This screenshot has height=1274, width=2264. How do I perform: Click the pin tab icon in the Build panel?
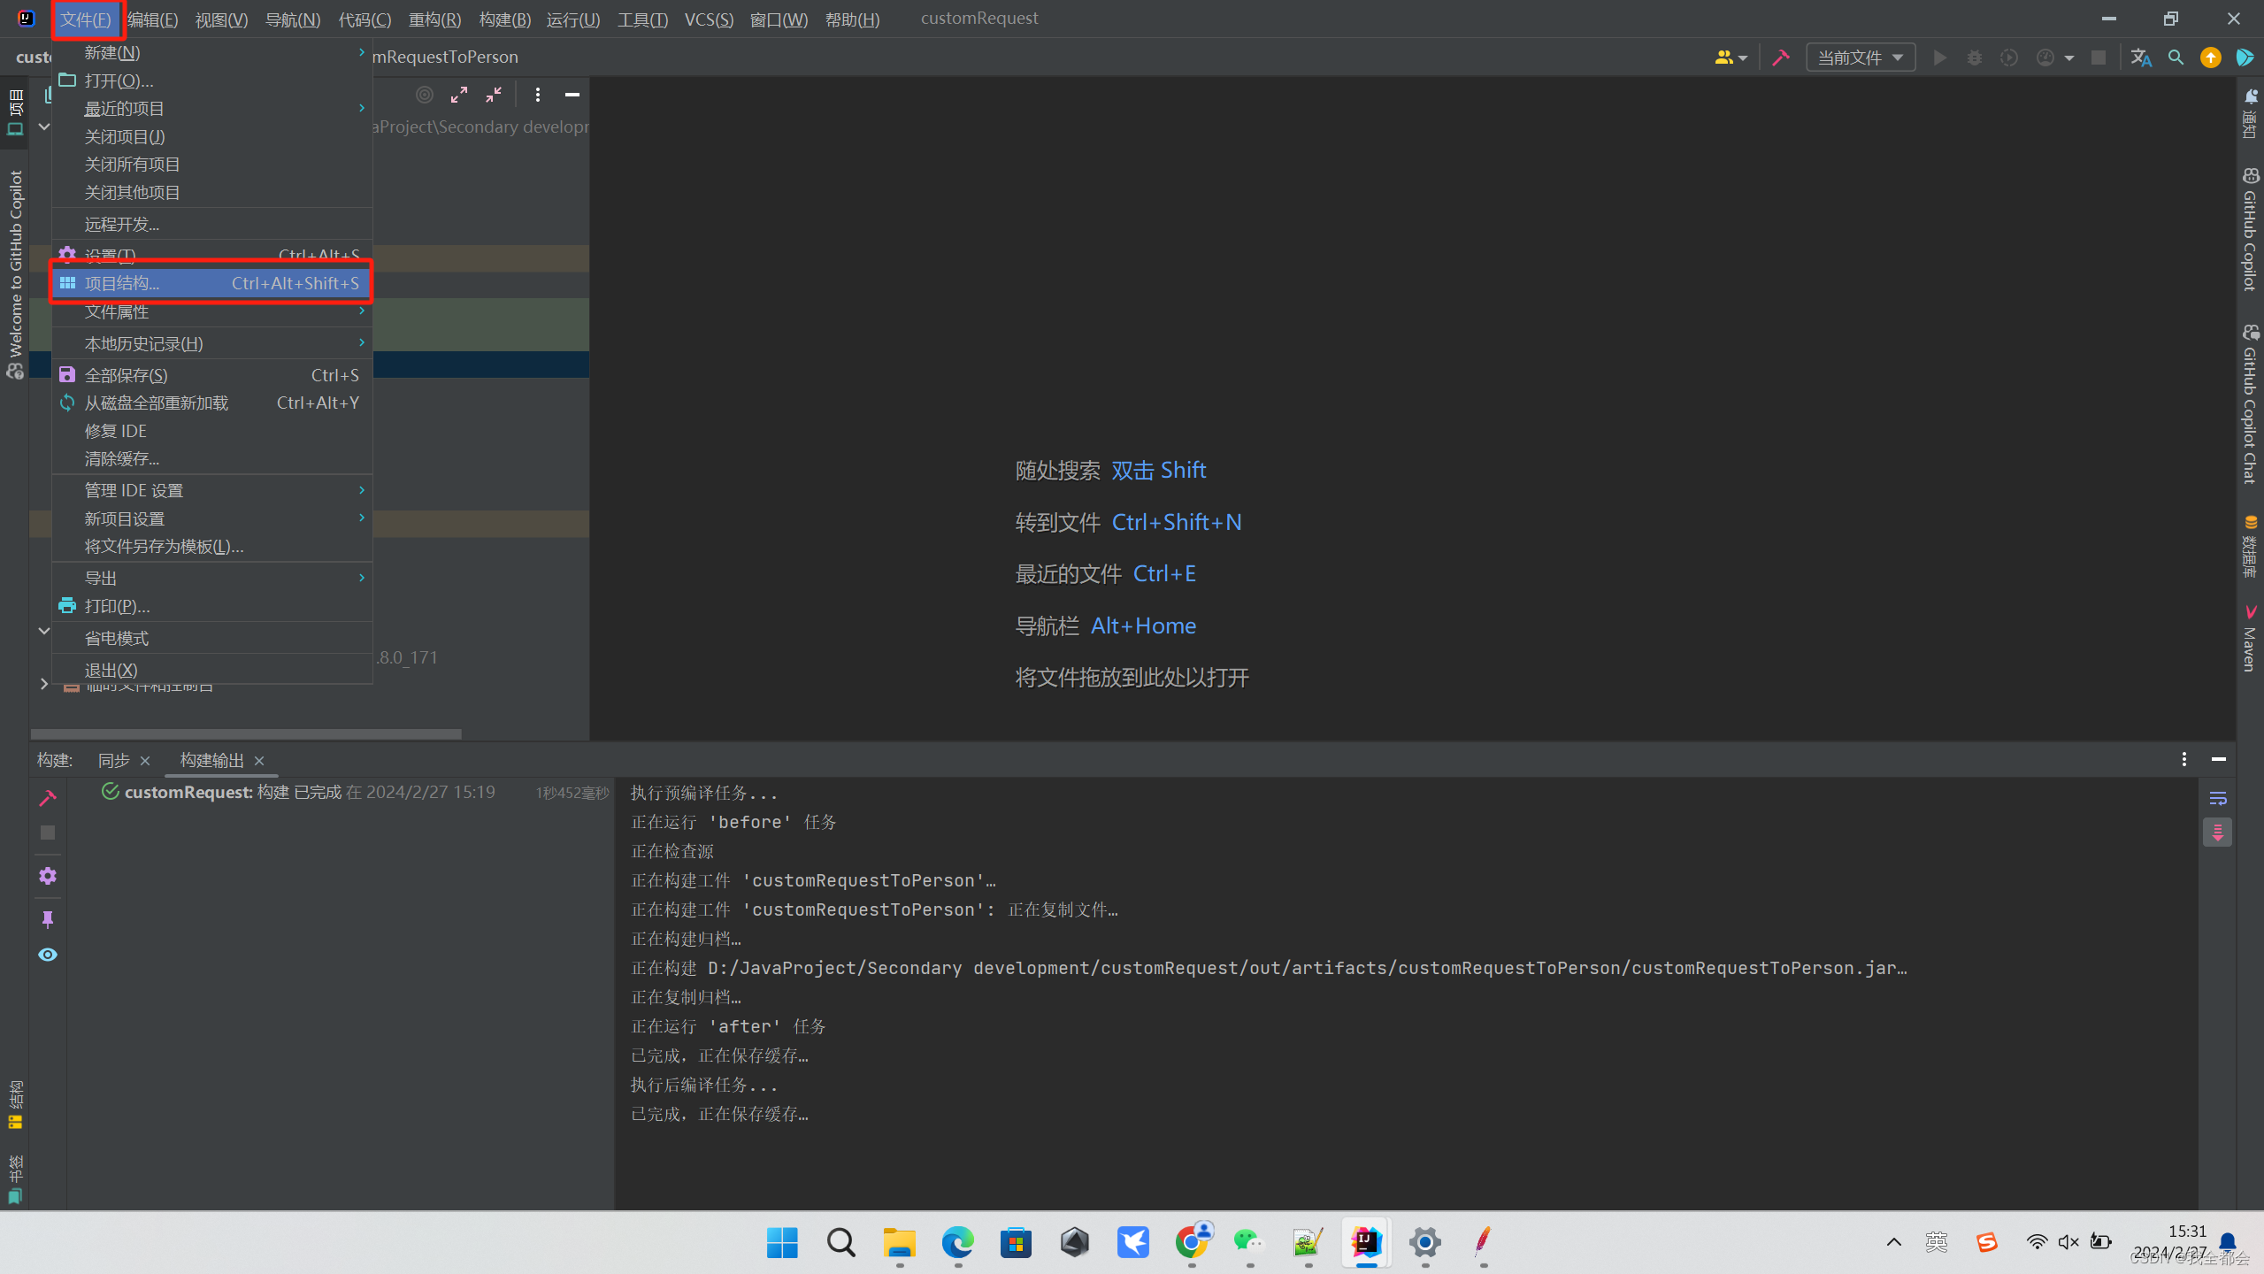48,919
